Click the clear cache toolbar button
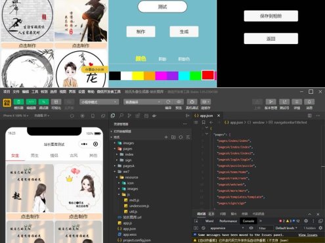The image size is (325, 243). point(206,102)
